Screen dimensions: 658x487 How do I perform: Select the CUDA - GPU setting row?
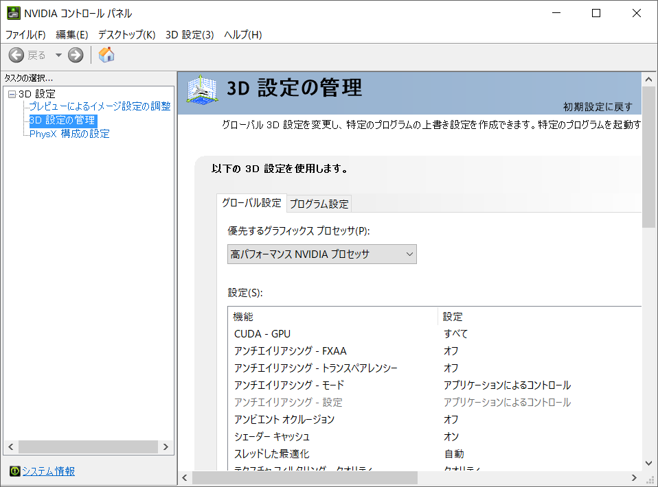tap(434, 333)
